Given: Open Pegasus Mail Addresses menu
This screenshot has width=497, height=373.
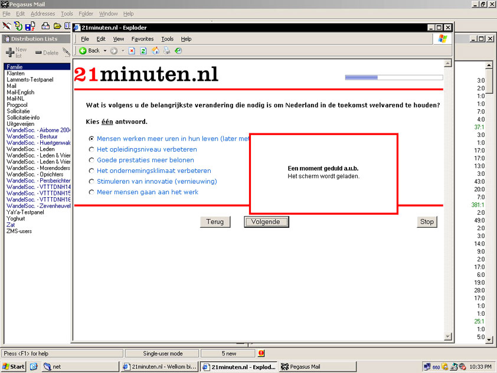Looking at the screenshot, I should [42, 14].
